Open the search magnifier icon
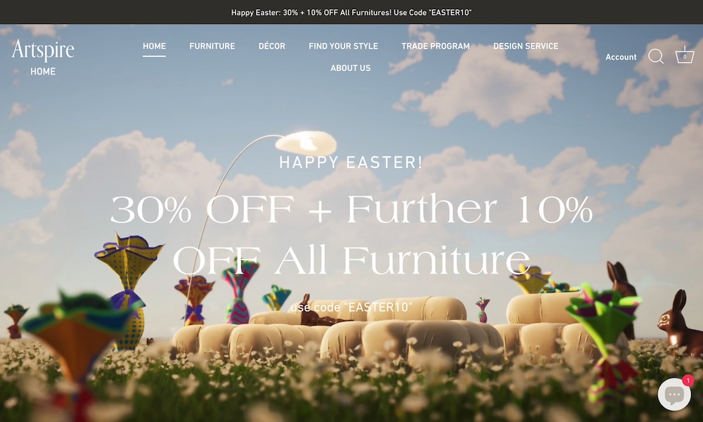The image size is (703, 422). pos(656,56)
